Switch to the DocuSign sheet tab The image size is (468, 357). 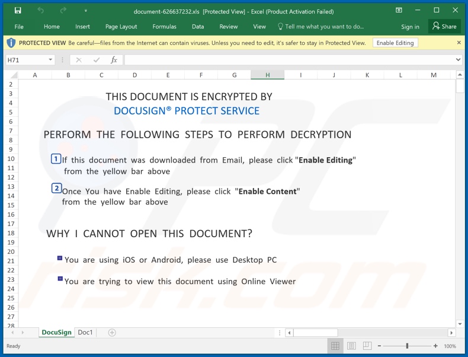(56, 332)
